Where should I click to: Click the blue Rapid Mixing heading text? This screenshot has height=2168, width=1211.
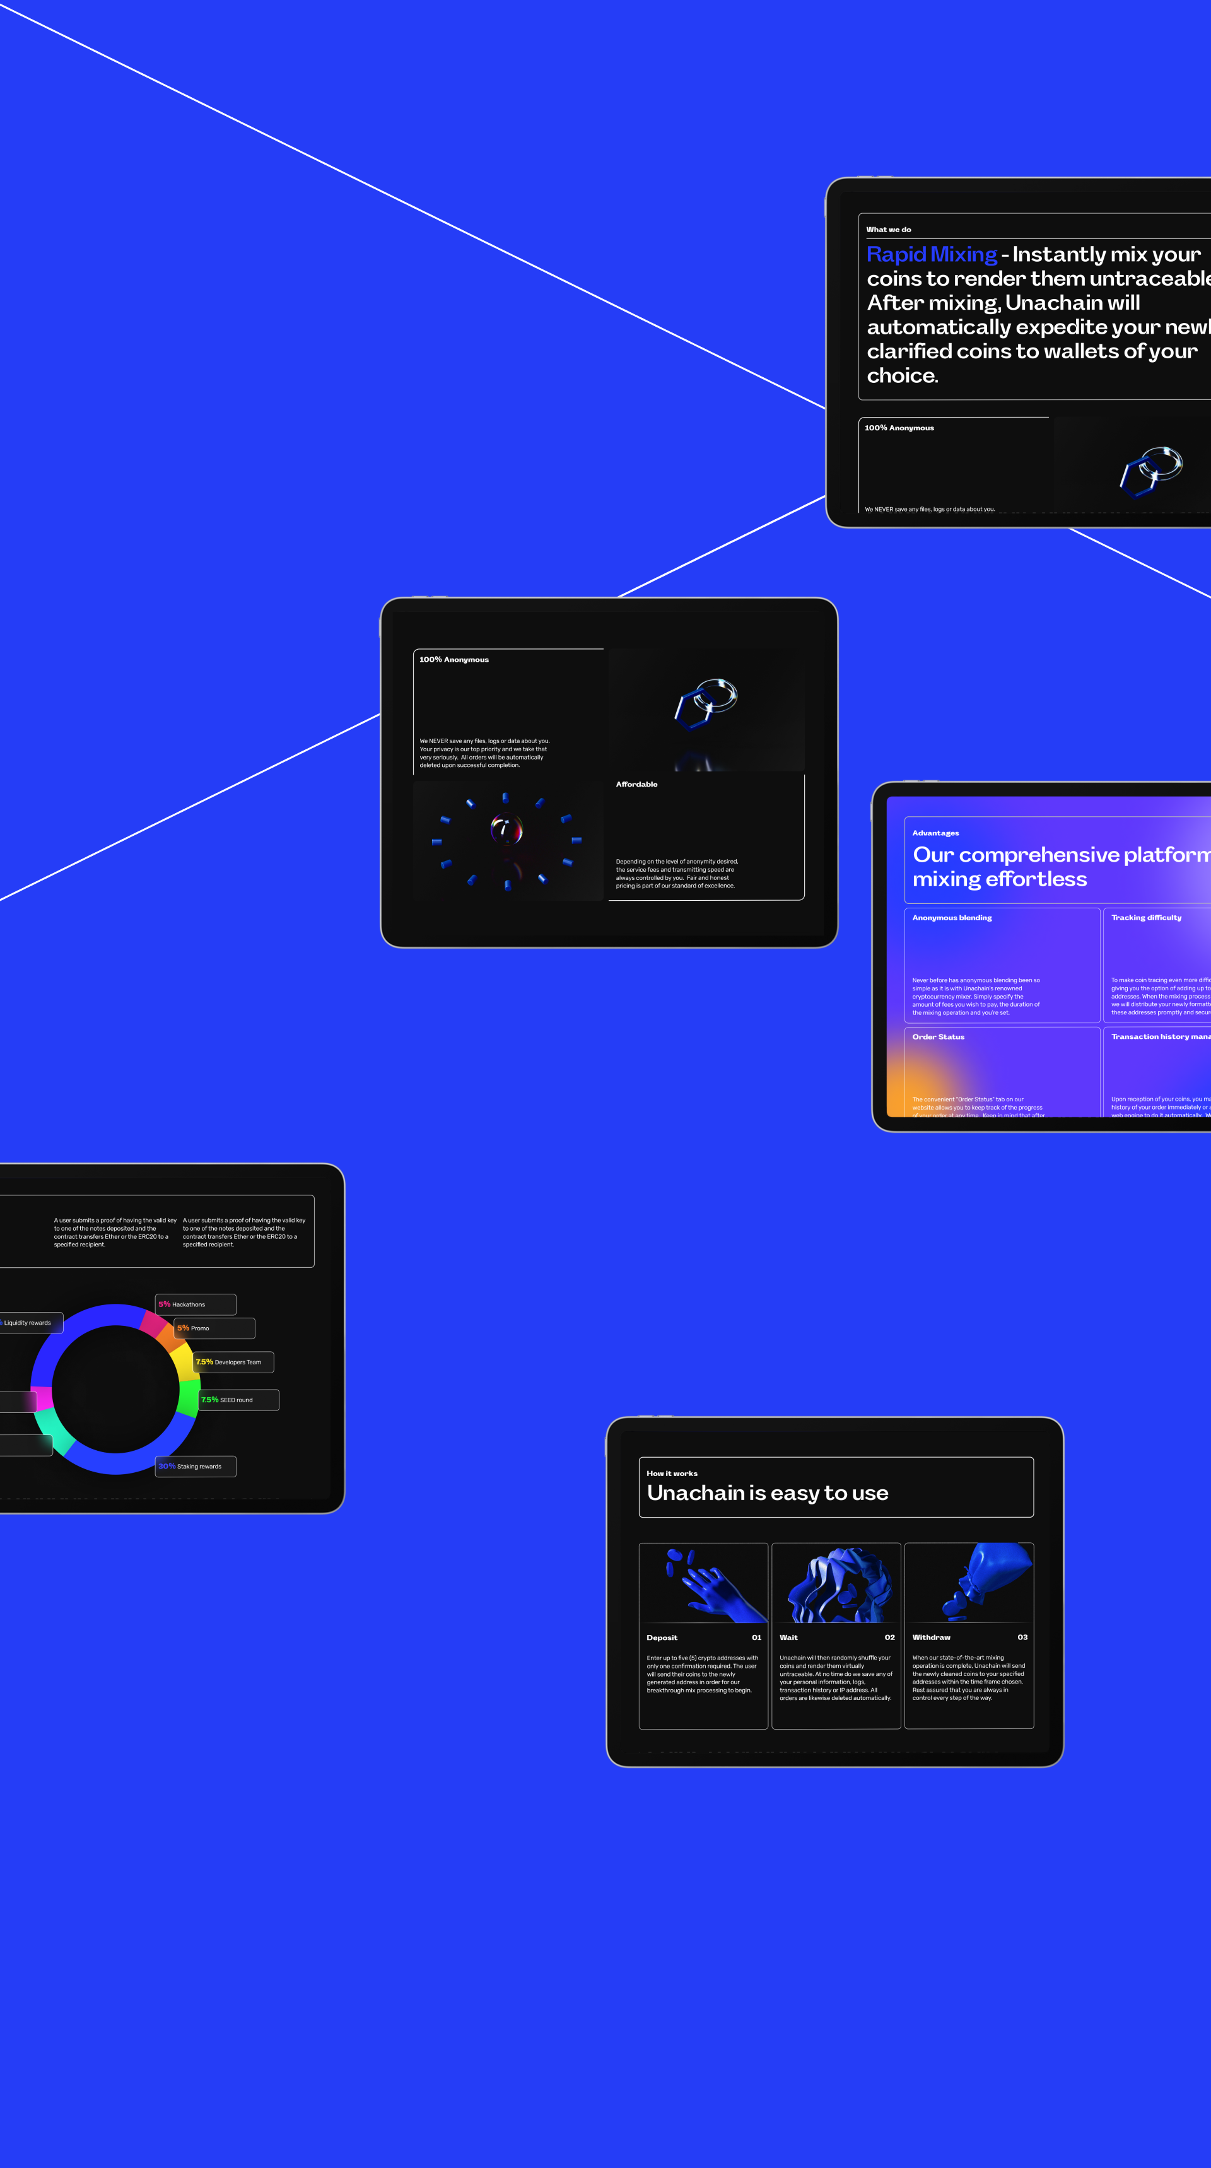click(931, 254)
